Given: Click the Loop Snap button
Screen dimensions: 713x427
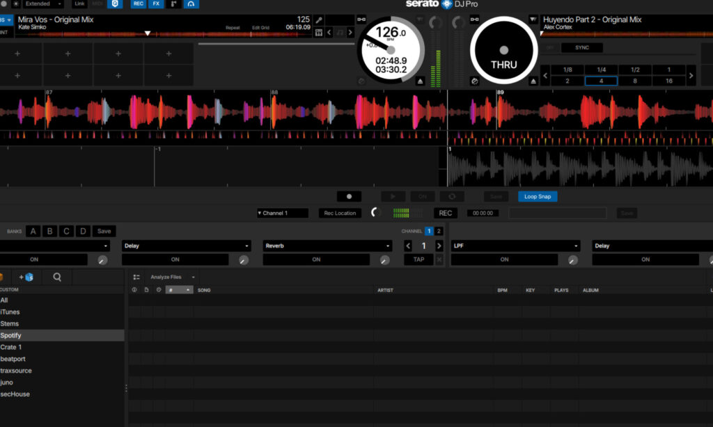Looking at the screenshot, I should tap(537, 196).
